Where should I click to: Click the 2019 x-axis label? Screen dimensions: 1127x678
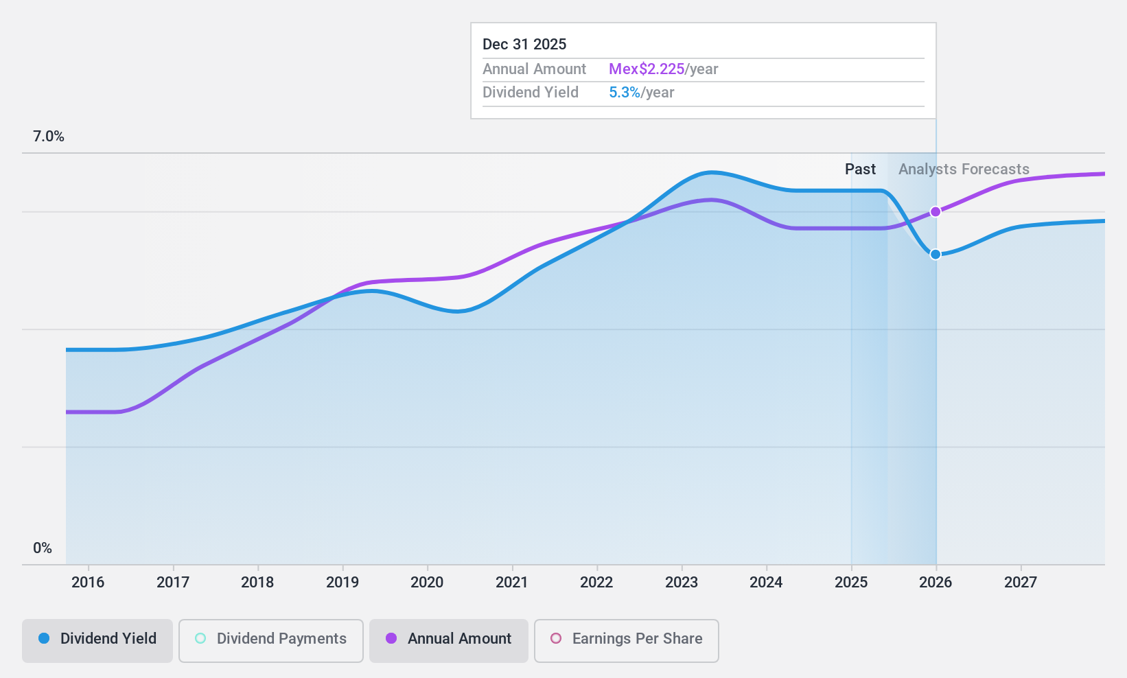[342, 583]
